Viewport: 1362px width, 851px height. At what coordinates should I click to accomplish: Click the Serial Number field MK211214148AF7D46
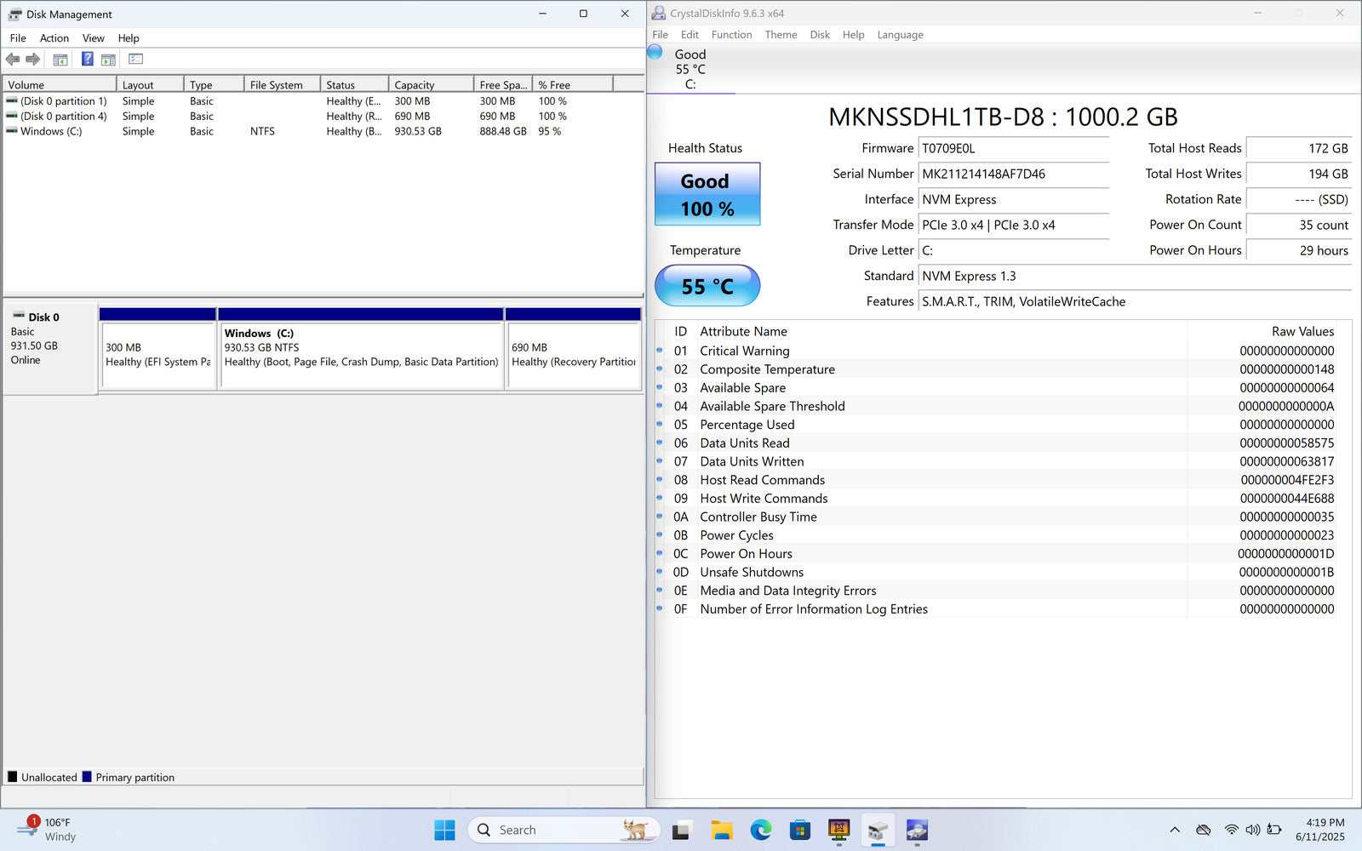pyautogui.click(x=1013, y=174)
